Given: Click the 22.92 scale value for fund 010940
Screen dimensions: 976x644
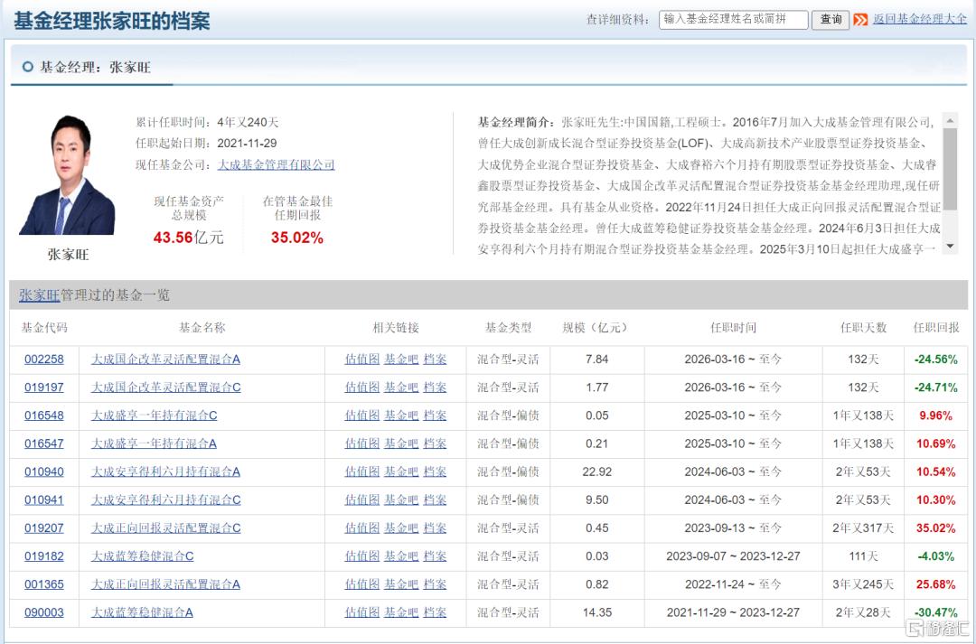Looking at the screenshot, I should [x=597, y=472].
